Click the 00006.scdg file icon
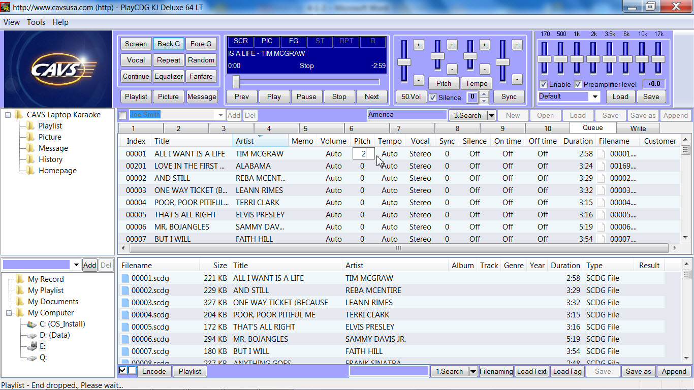Viewport: 694px width, 390px height. pos(125,339)
